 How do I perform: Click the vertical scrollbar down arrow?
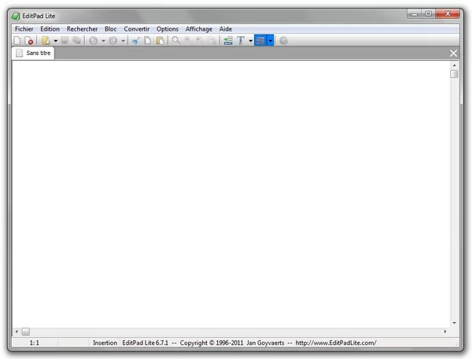tap(454, 323)
